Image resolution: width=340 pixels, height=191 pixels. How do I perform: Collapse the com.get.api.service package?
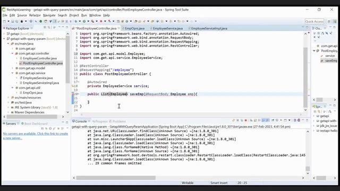pos(12,73)
